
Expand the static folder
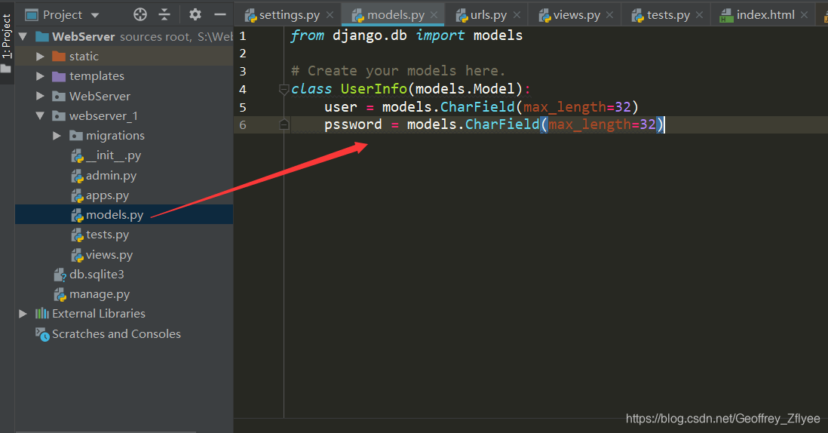point(40,57)
